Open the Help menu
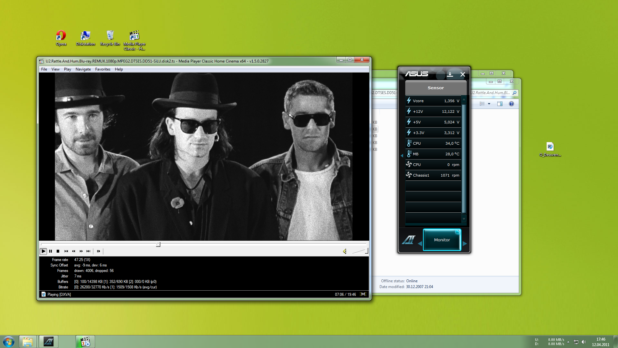The height and width of the screenshot is (348, 618). tap(119, 69)
